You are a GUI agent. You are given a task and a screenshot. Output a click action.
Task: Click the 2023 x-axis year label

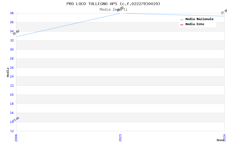click(120, 138)
